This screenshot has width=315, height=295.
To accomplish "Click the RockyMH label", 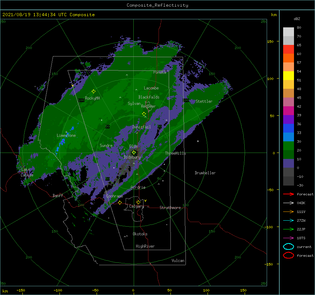I will point(92,98).
